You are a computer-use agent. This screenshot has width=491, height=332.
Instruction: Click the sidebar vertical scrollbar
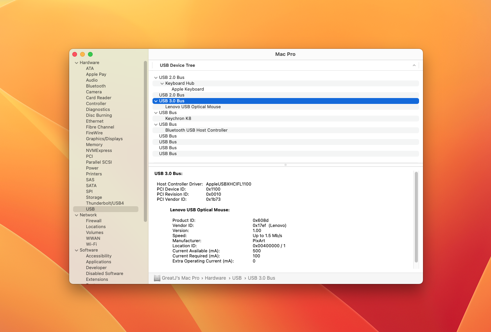(145, 141)
